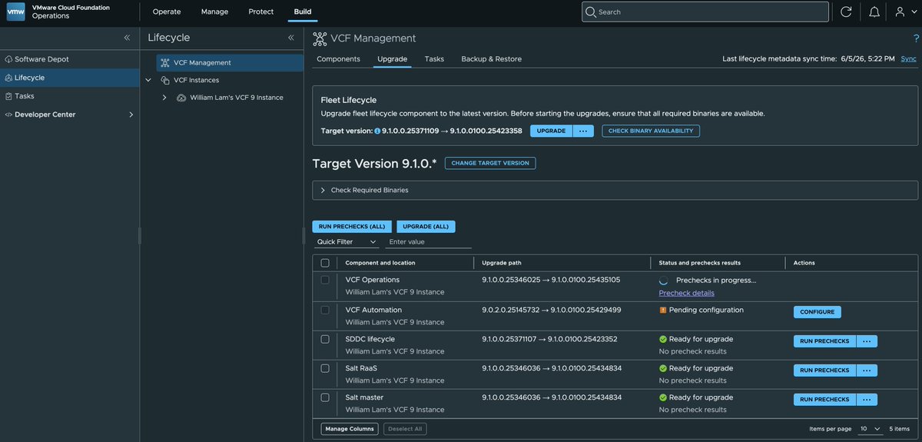Viewport: 922px width, 442px height.
Task: Open the Operate menu
Action: 167,12
